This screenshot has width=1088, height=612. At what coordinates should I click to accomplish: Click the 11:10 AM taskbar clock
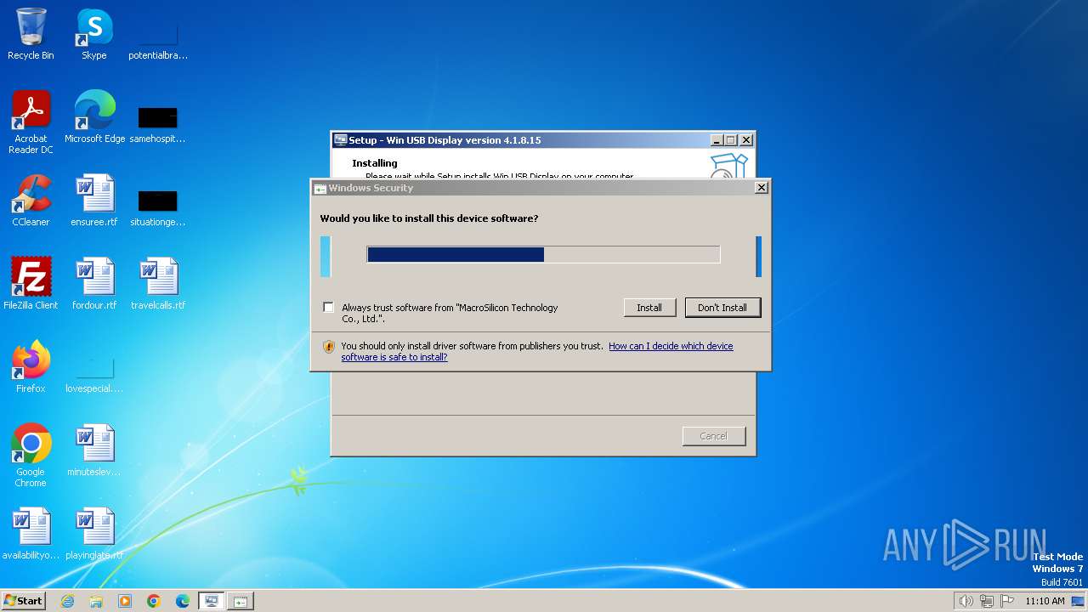tap(1045, 601)
